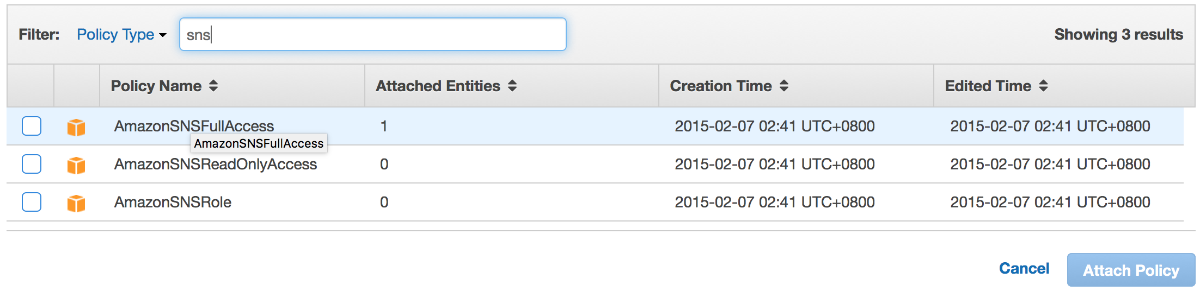Sort by Policy Name arrows
This screenshot has height=291, width=1200.
(x=213, y=86)
